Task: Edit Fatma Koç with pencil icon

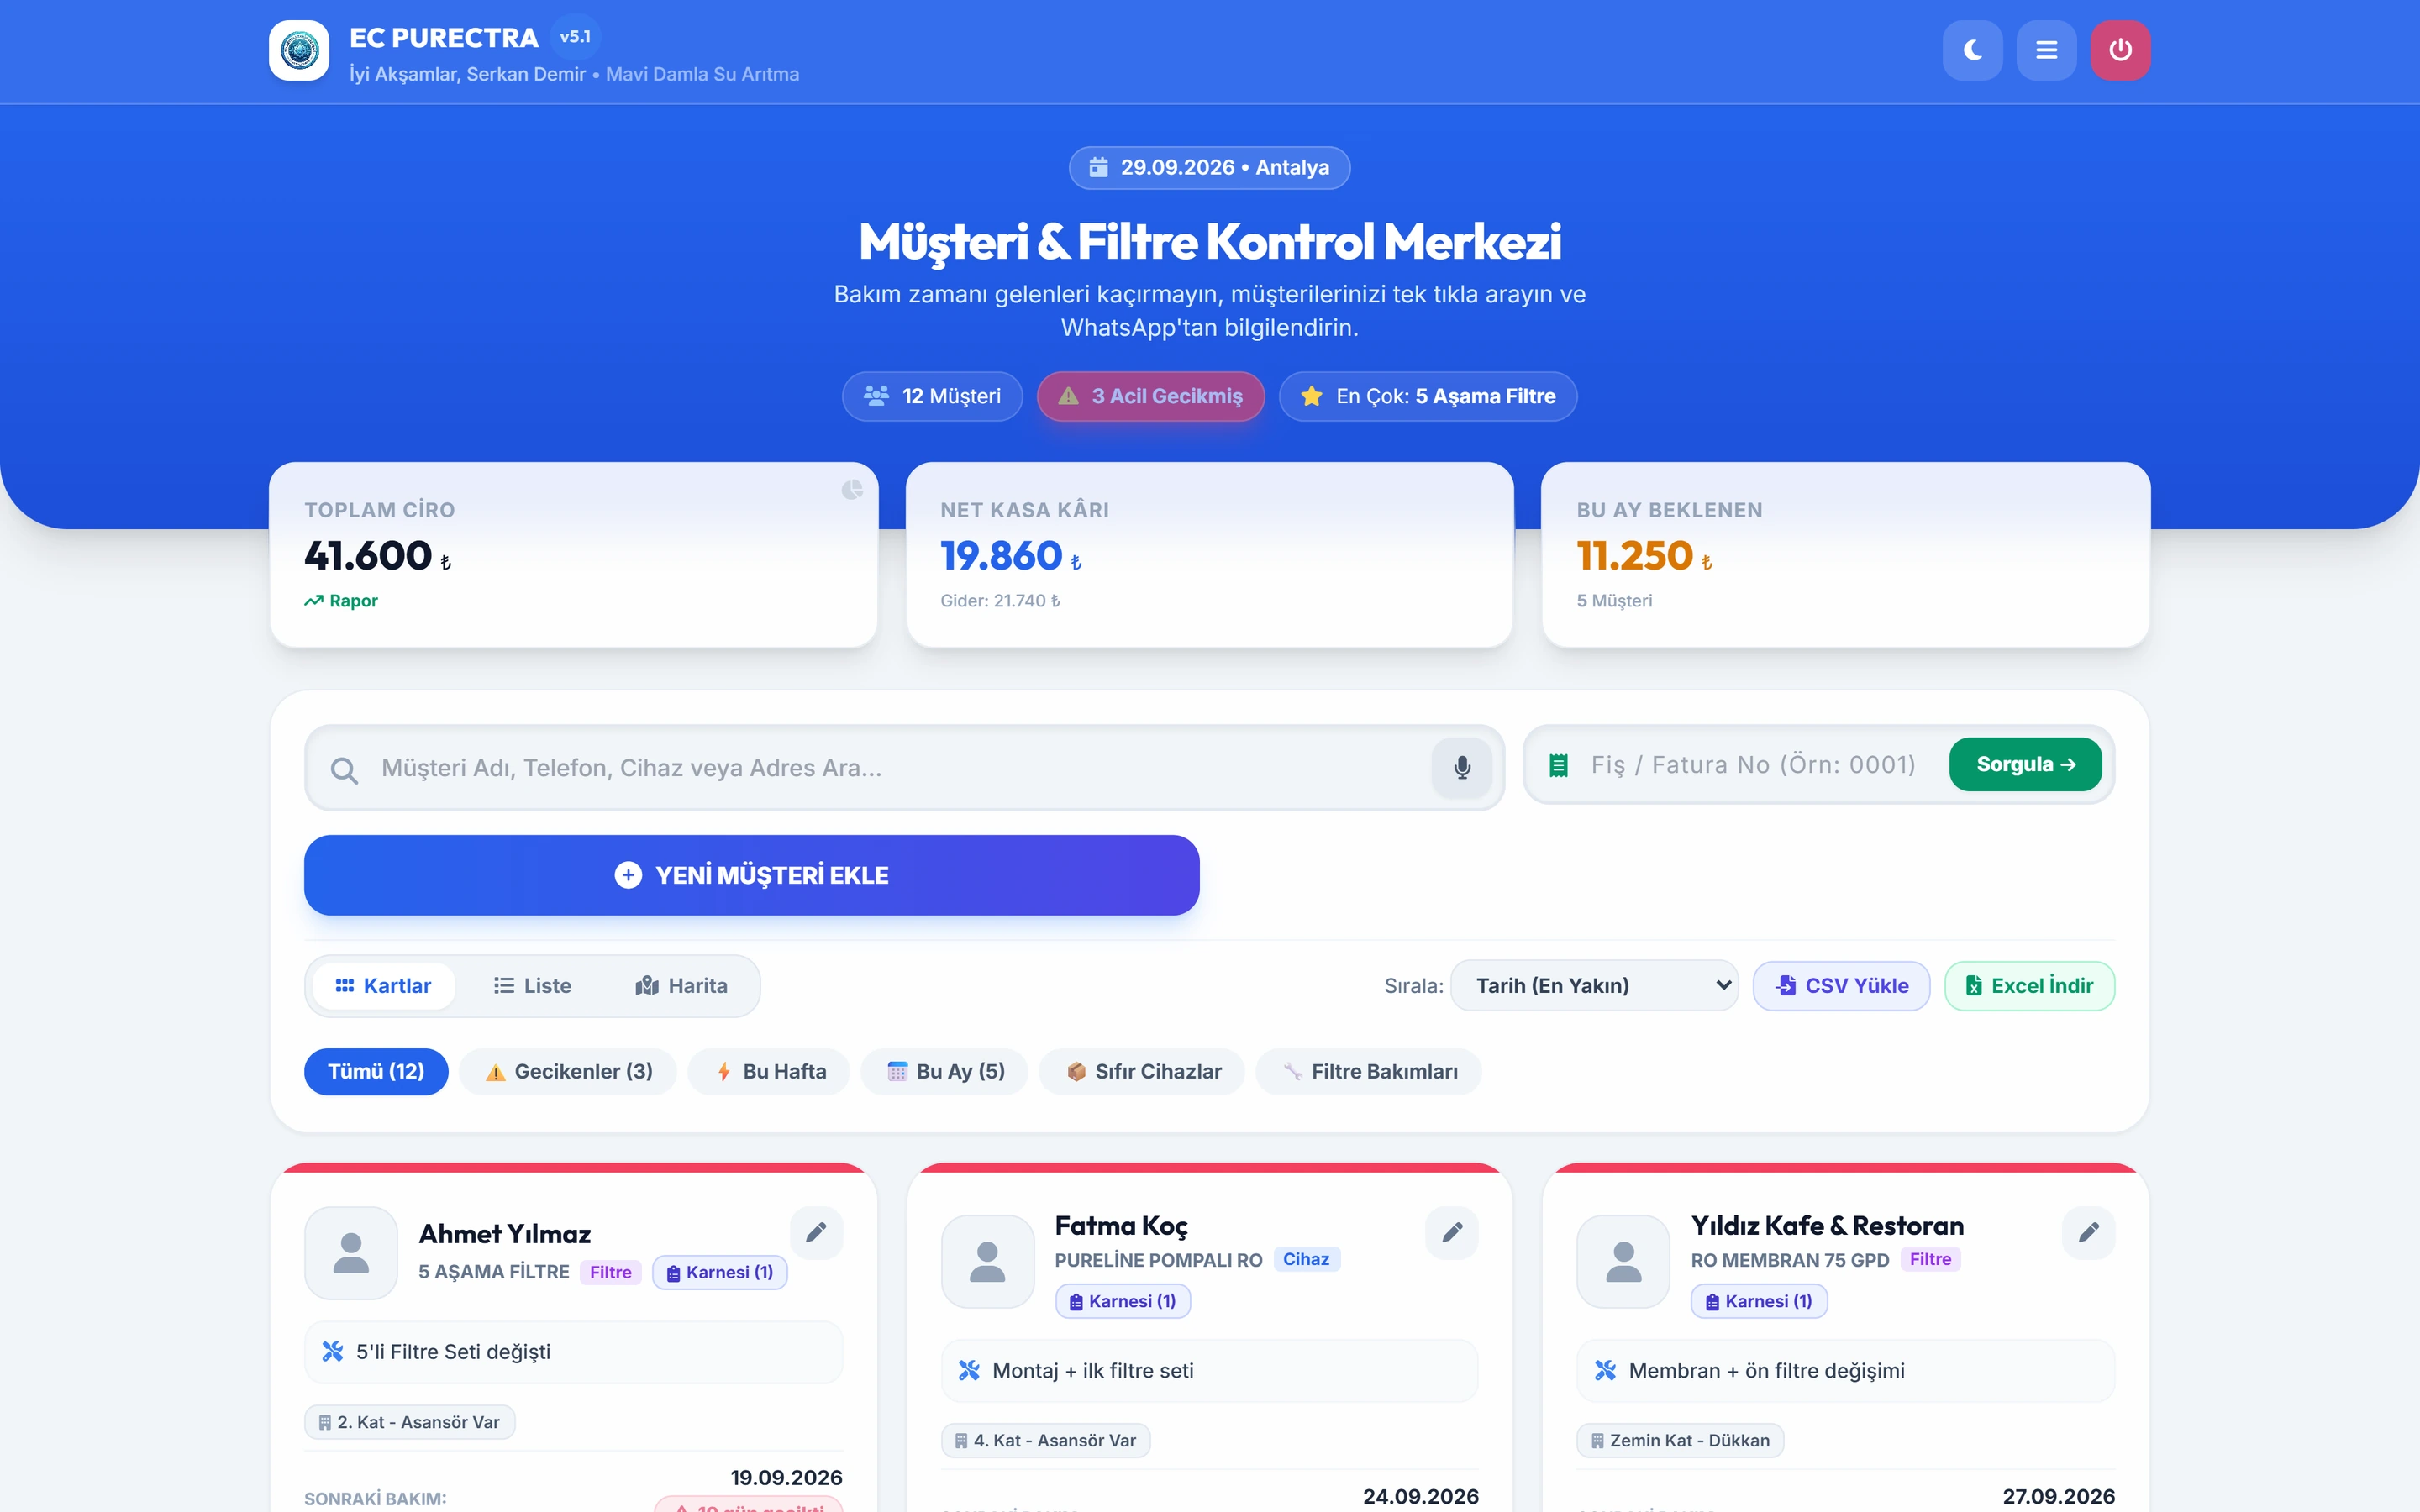Action: tap(1452, 1232)
